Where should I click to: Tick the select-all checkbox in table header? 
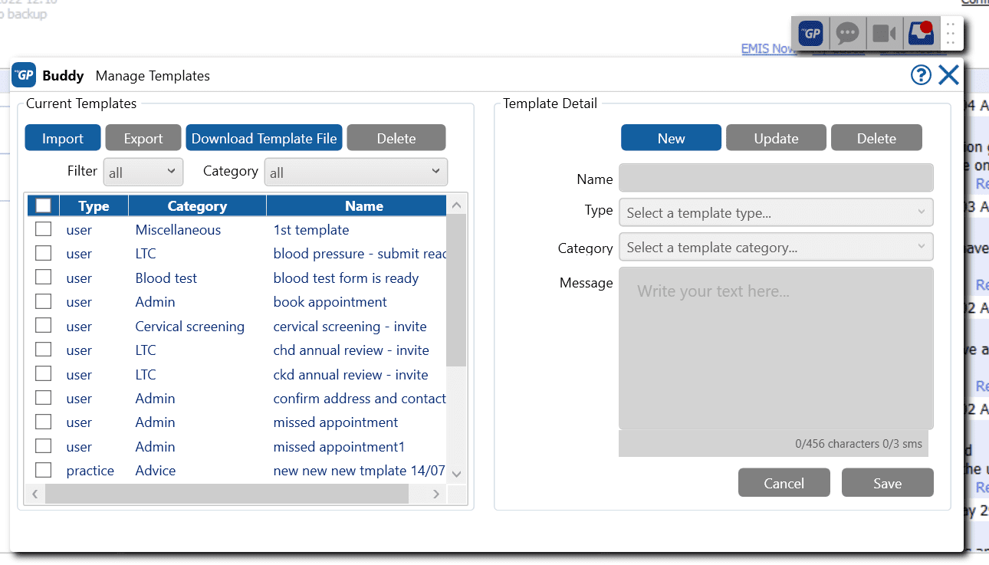coord(44,205)
